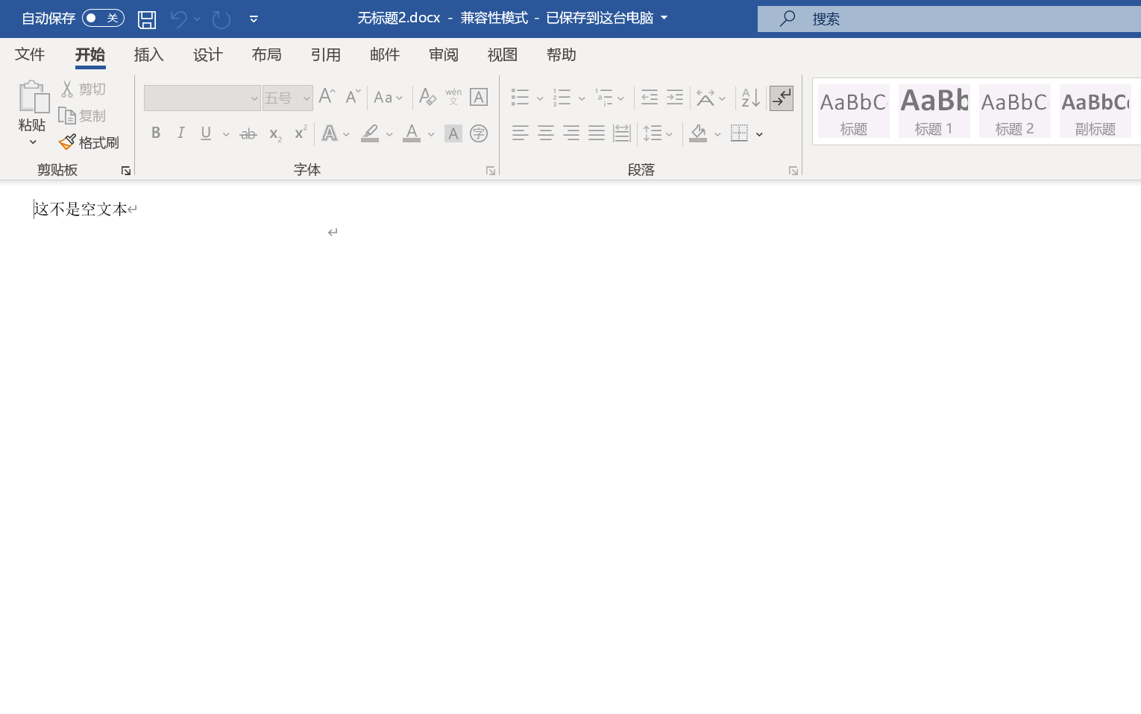Image resolution: width=1141 pixels, height=714 pixels.
Task: Select the Format Painter brush
Action: (89, 142)
